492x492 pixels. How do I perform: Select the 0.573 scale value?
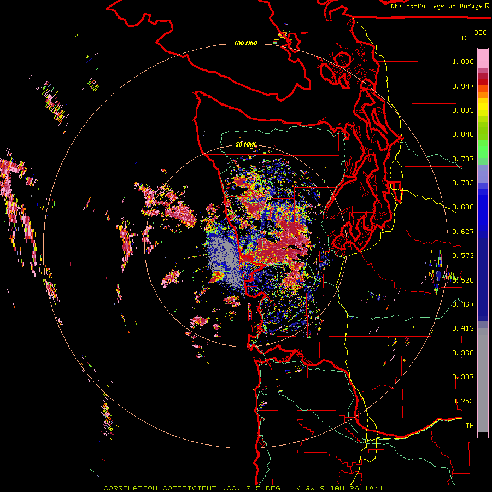[x=463, y=256]
